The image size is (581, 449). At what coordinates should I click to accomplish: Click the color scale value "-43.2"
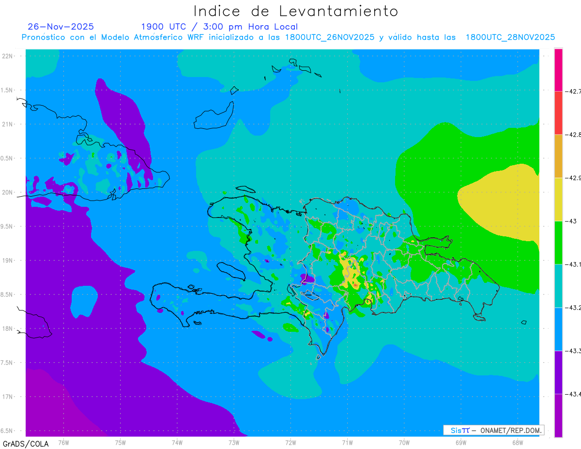(573, 308)
